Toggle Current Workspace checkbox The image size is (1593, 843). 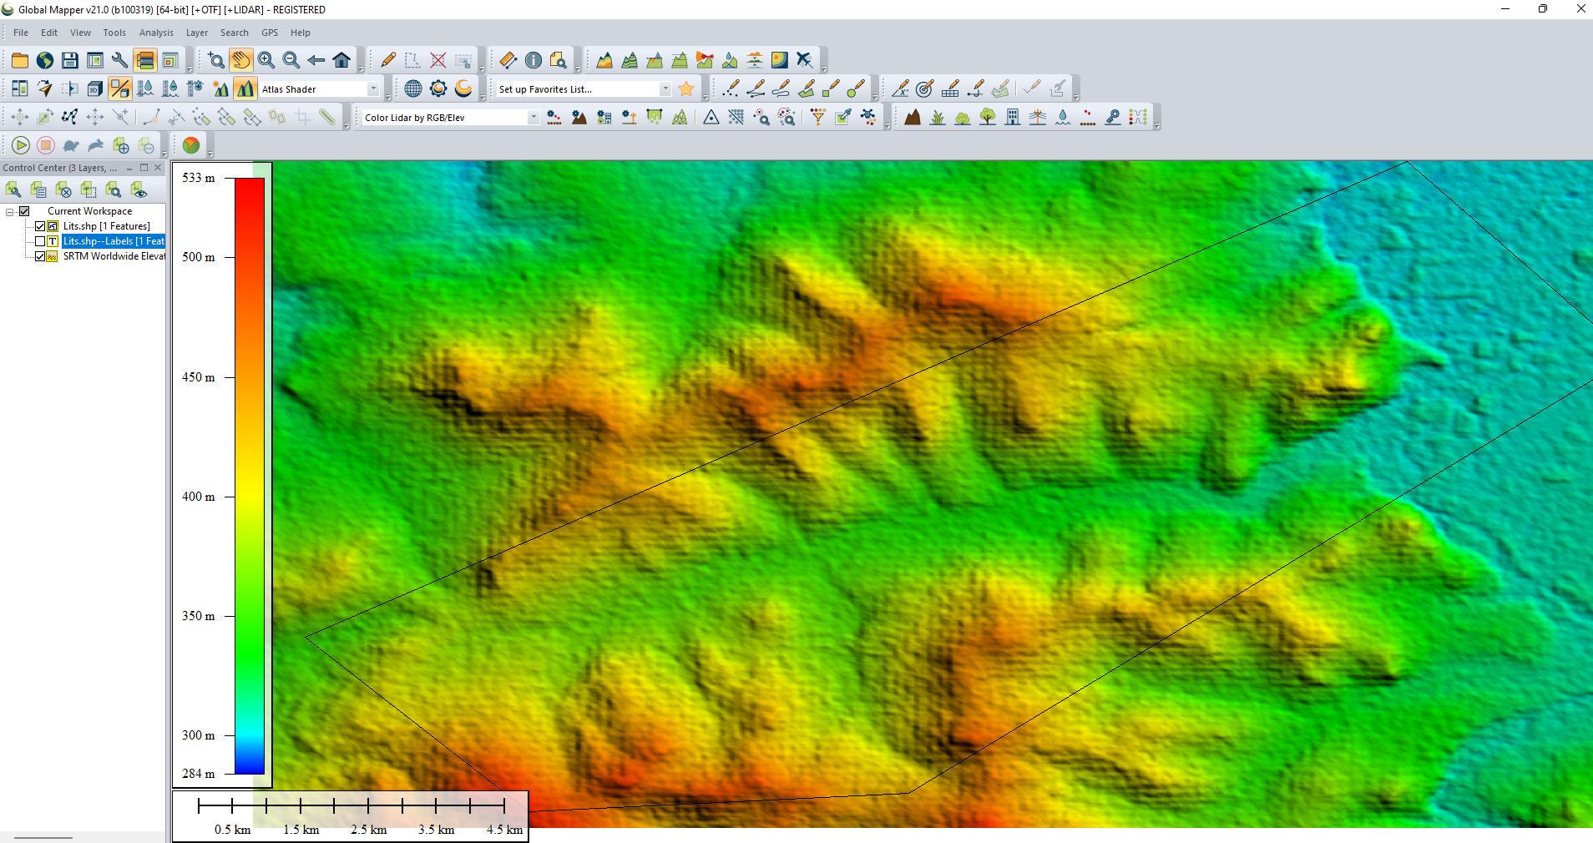(x=24, y=211)
